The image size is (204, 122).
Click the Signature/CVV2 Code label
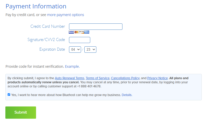[46, 40]
